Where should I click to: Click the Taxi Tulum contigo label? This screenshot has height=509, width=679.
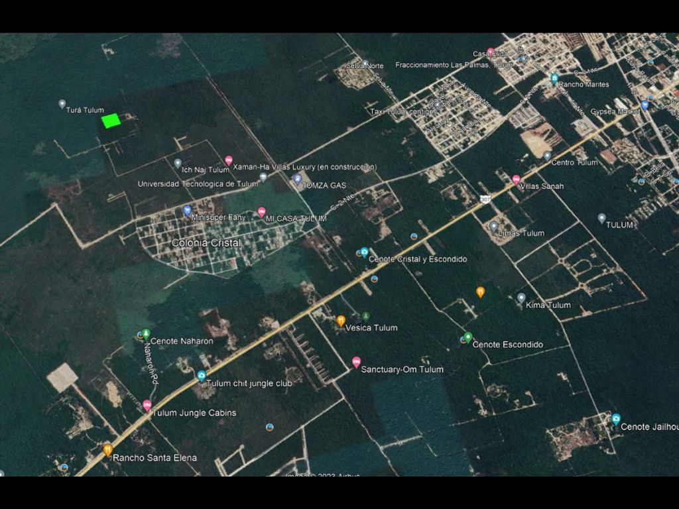401,111
